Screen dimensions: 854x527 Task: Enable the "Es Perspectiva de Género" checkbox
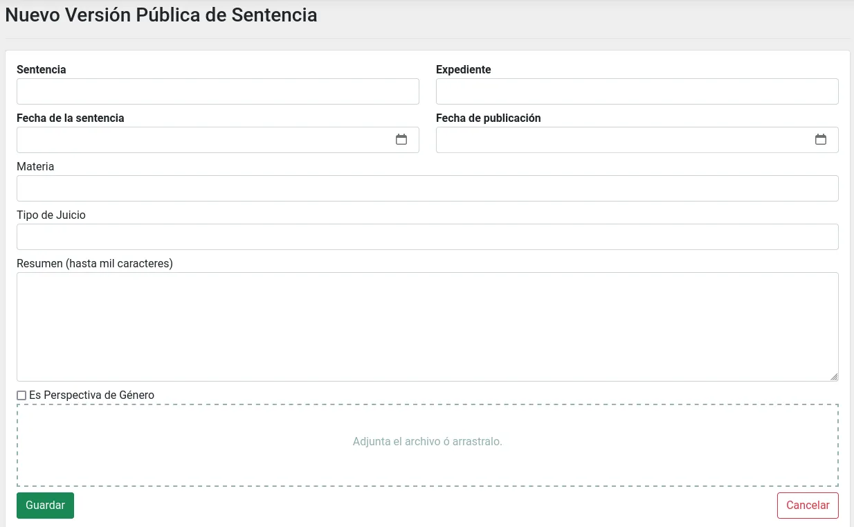pyautogui.click(x=21, y=395)
